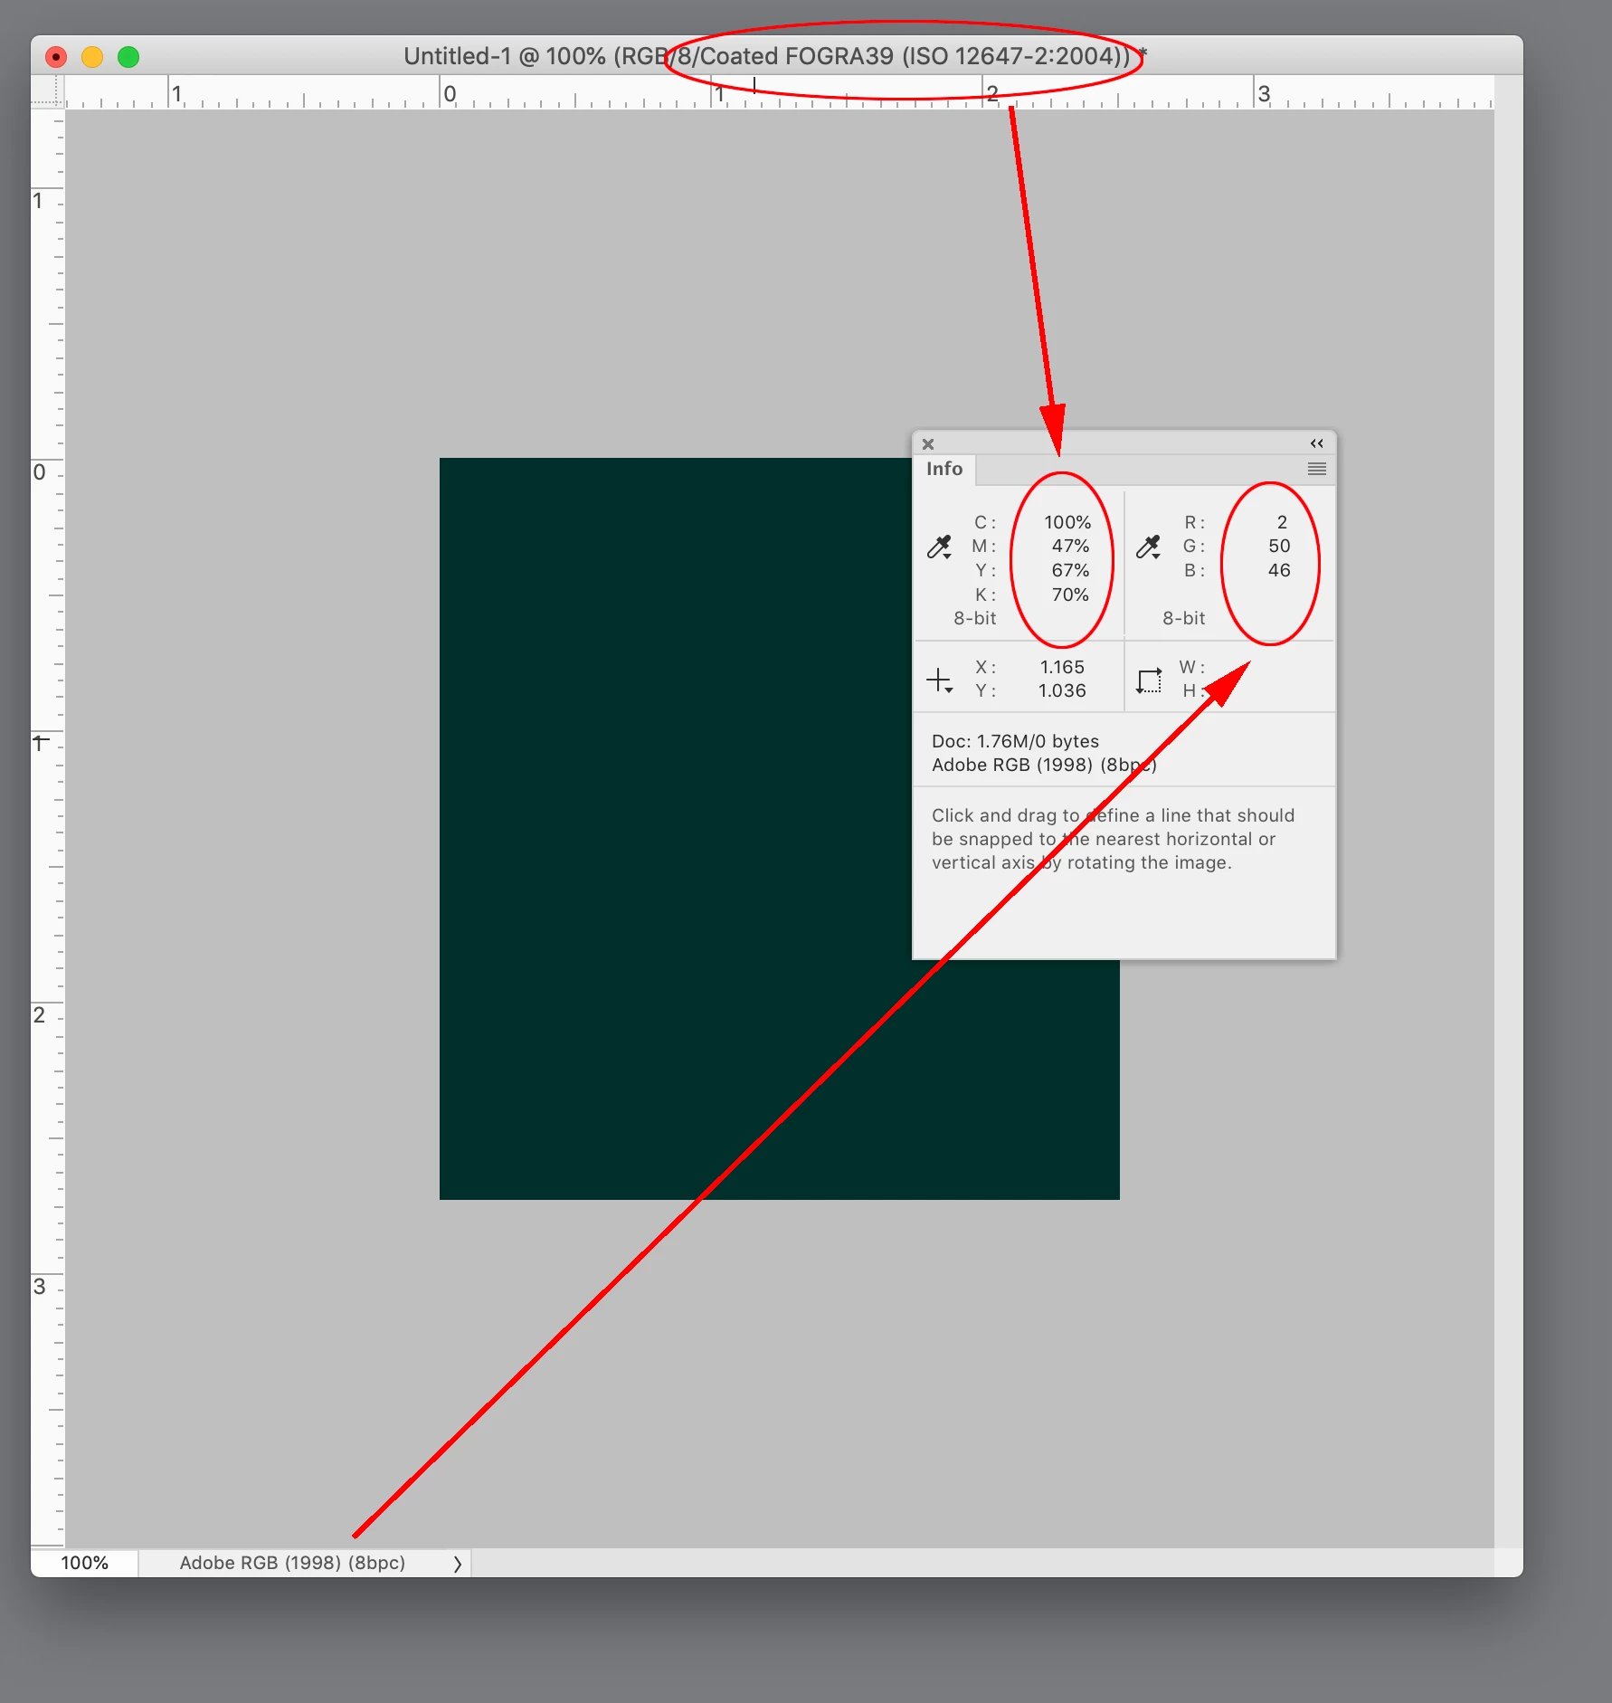Image resolution: width=1612 pixels, height=1703 pixels.
Task: Click the 100% zoom field in status bar
Action: pos(84,1563)
